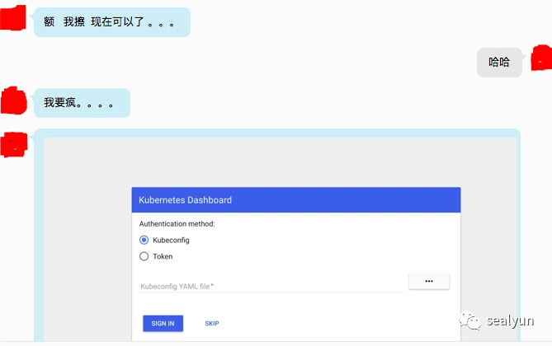Viewport: 552px width, 346px height.
Task: Click the SIGN IN button
Action: coord(163,324)
